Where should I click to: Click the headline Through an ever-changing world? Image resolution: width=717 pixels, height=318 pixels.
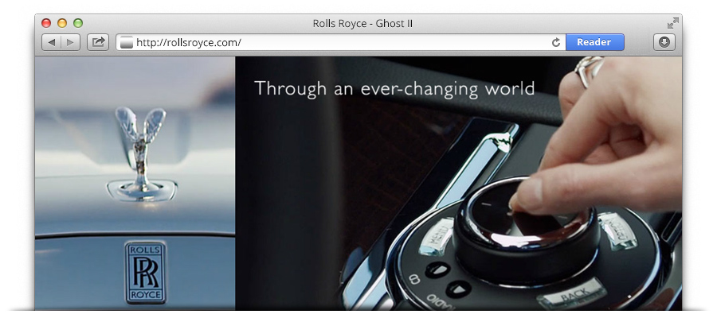coord(394,88)
